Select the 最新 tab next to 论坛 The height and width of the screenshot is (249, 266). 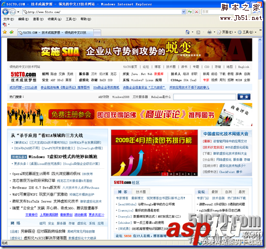(215, 192)
